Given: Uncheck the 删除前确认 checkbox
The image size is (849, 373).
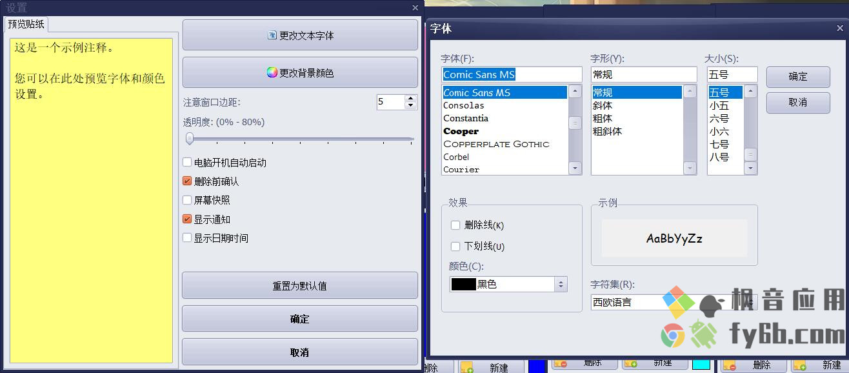Looking at the screenshot, I should coord(187,181).
